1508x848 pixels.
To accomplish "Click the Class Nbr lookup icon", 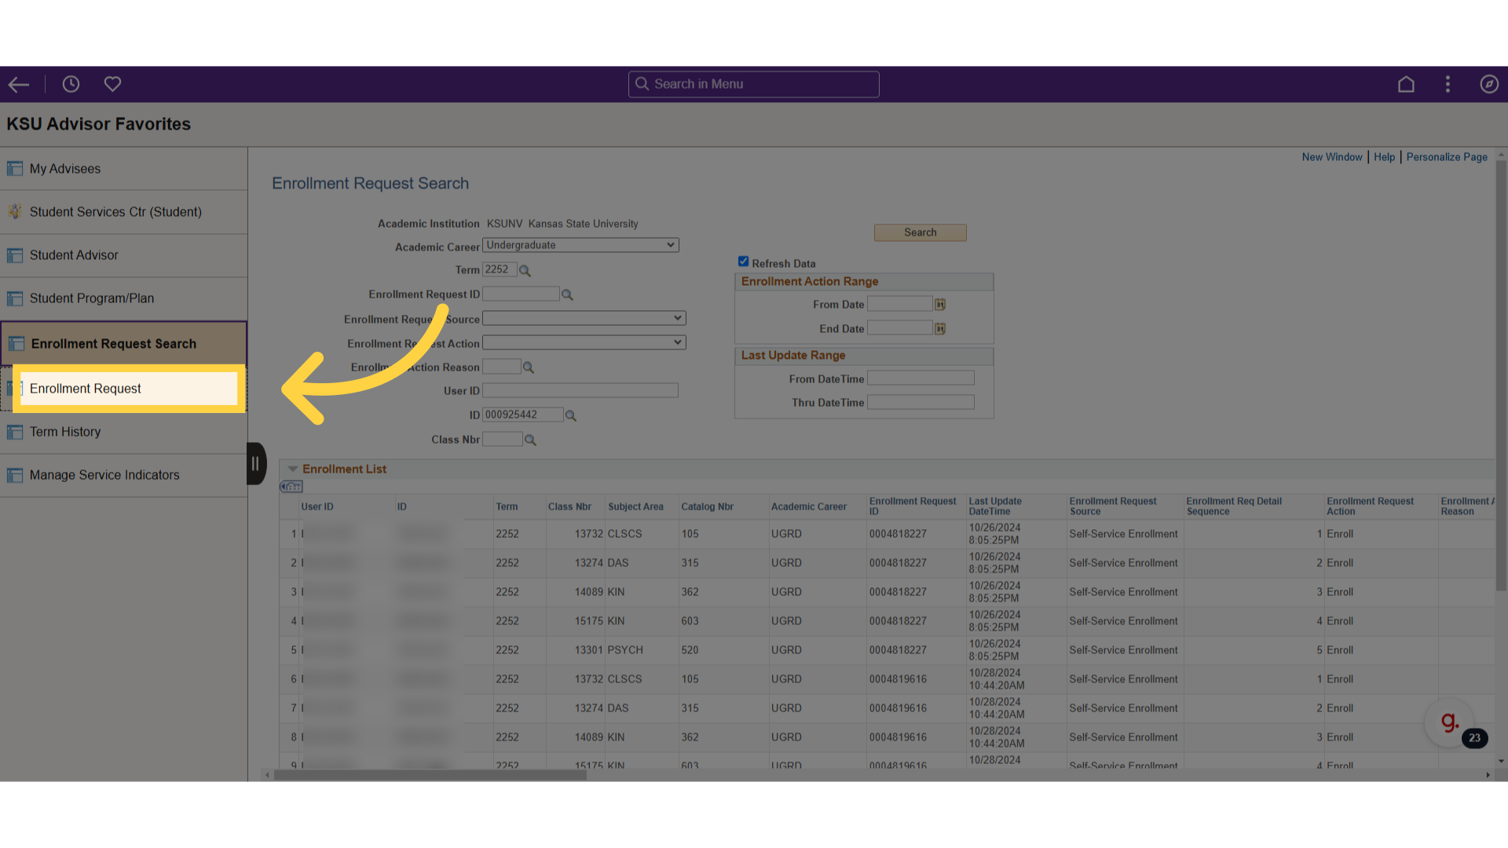I will tap(530, 440).
